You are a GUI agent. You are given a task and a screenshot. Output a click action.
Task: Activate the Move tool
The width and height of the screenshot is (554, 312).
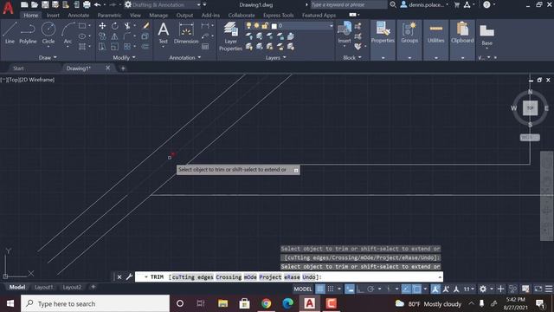102,26
